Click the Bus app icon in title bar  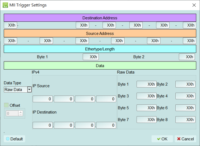pos(5,5)
